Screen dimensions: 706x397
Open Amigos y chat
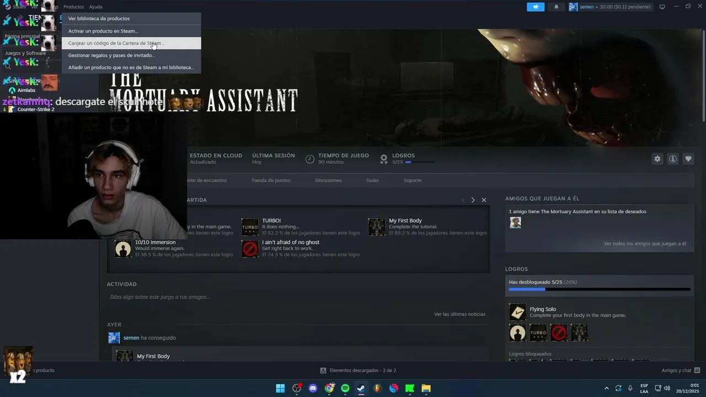click(681, 371)
